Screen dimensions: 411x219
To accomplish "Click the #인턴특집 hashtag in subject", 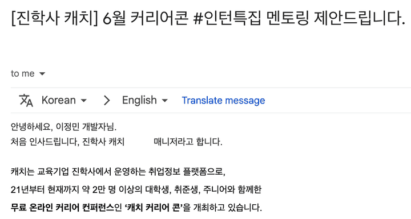I will (x=227, y=18).
